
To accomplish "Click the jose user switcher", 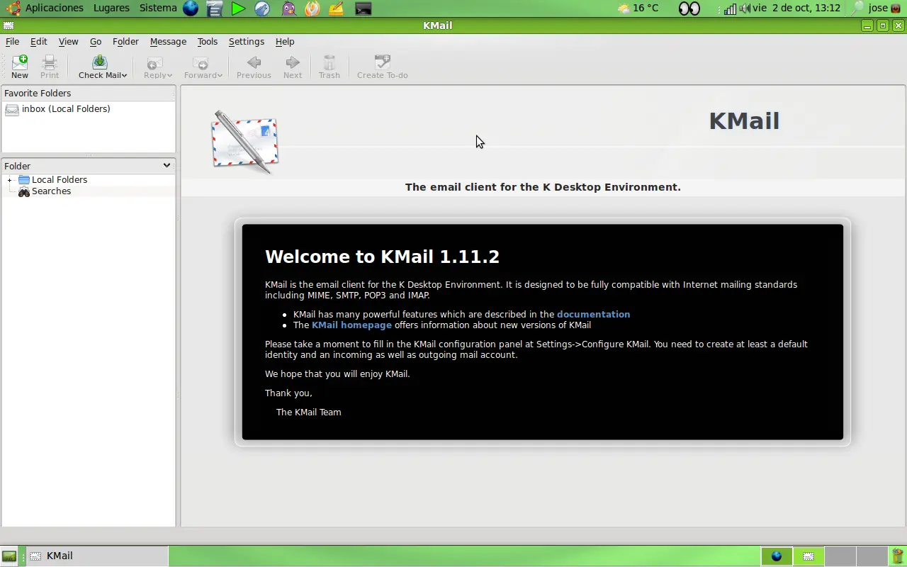I will pos(884,9).
